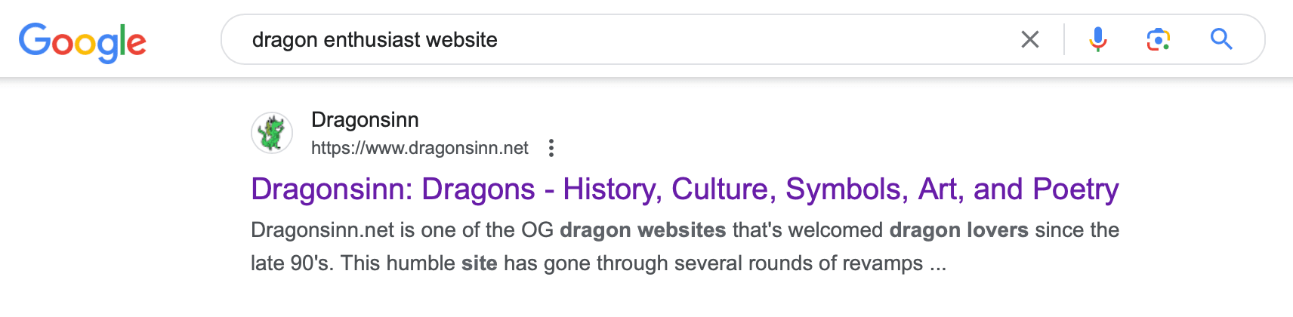Place cursor after "website" in search field
The width and height of the screenshot is (1293, 317).
(x=499, y=40)
